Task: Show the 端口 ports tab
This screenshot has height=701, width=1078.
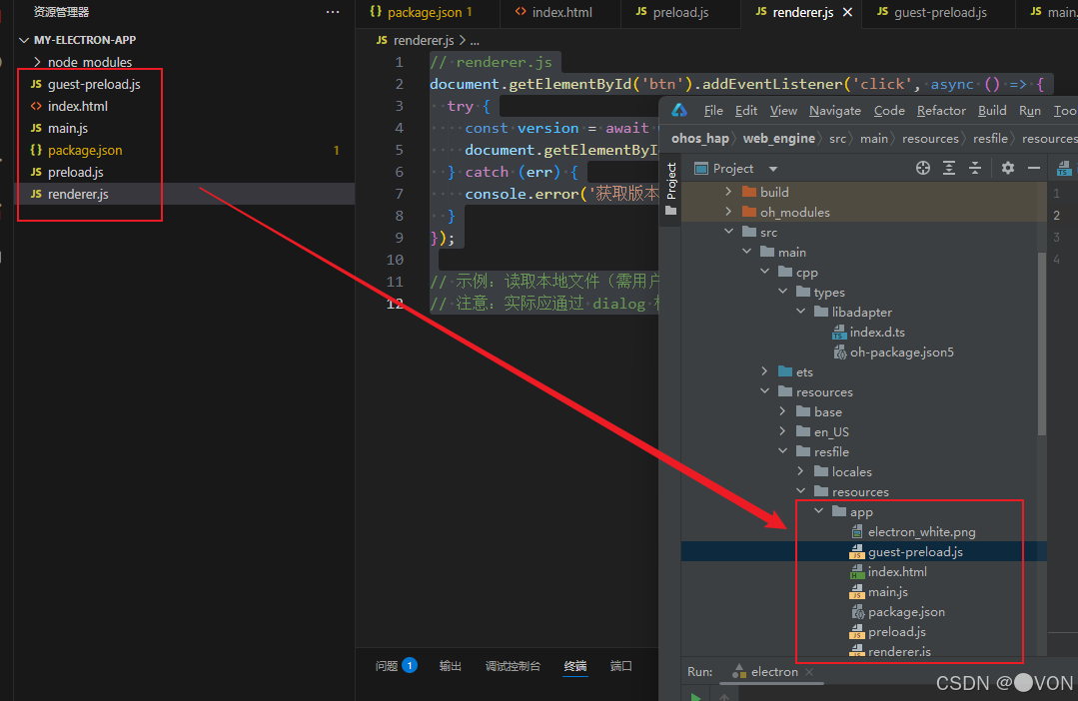Action: [x=620, y=666]
